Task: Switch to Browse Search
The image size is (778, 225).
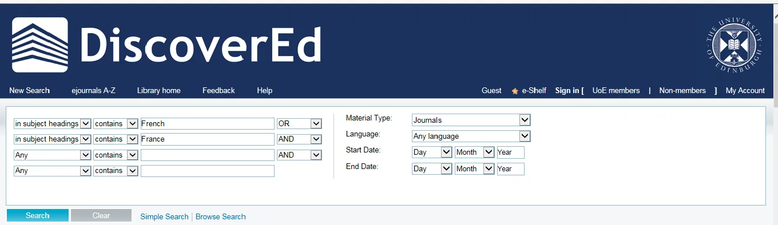Action: tap(221, 216)
